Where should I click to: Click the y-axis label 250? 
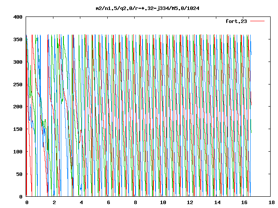click(18, 84)
